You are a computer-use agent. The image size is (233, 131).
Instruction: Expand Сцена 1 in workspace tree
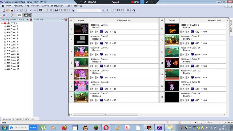(x=5, y=26)
